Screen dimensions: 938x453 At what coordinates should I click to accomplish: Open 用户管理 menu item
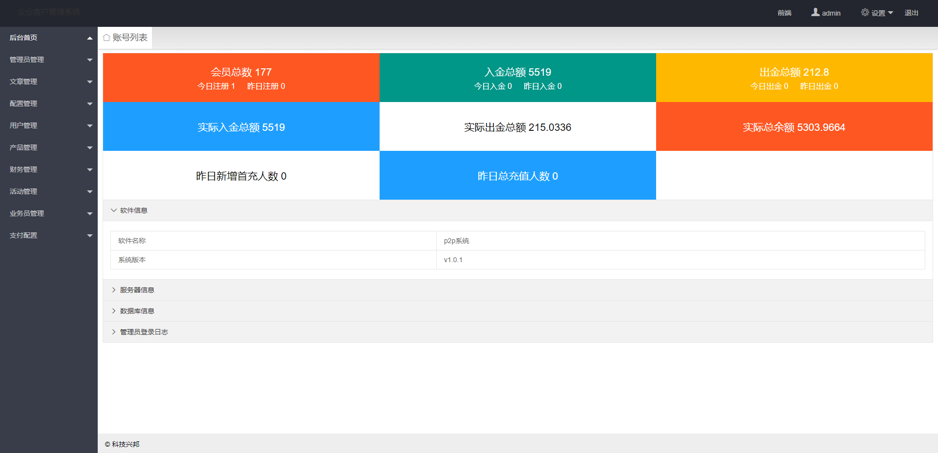tap(49, 125)
